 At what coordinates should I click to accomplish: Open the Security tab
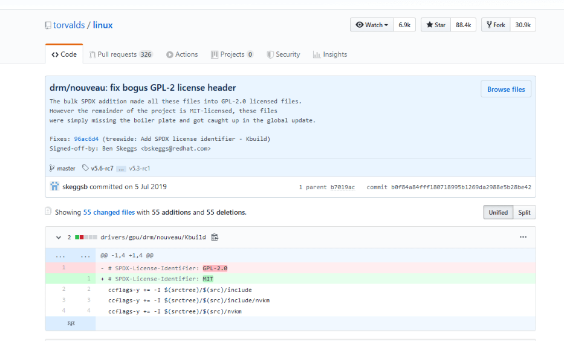click(284, 54)
